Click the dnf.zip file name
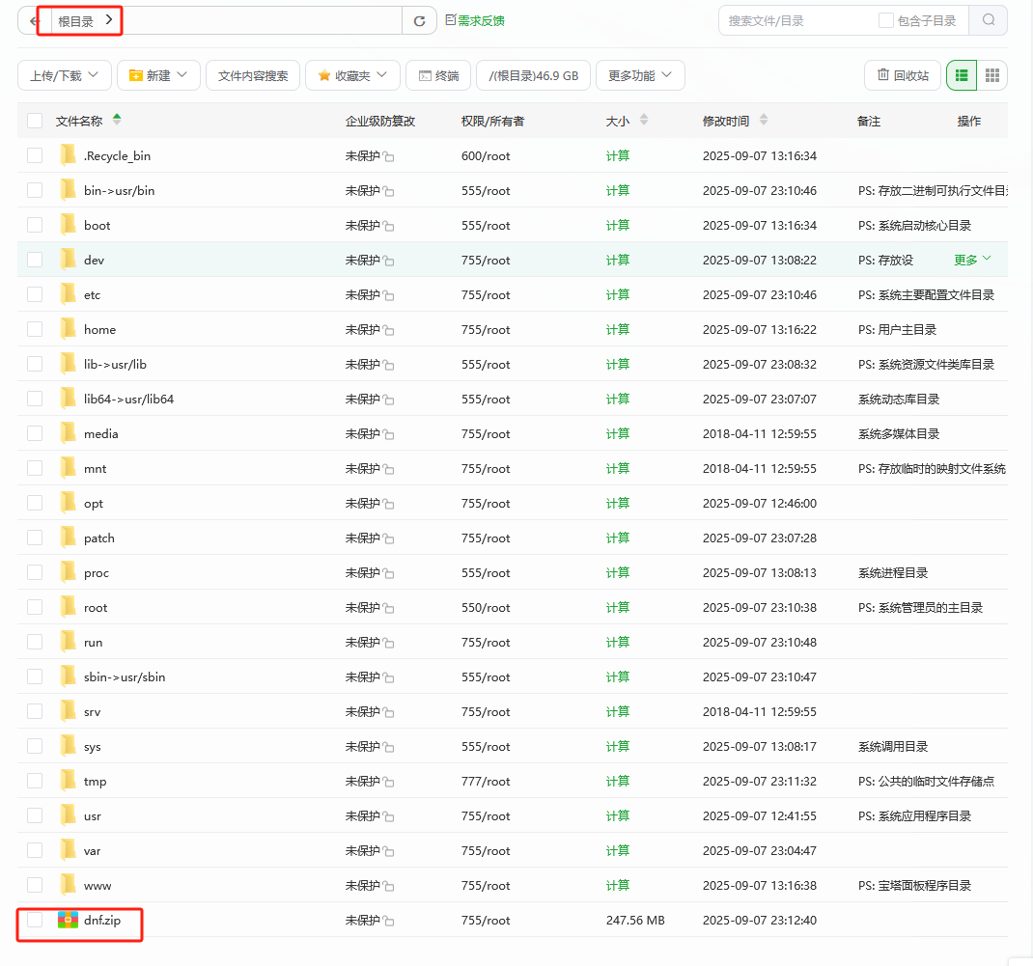 click(x=102, y=920)
